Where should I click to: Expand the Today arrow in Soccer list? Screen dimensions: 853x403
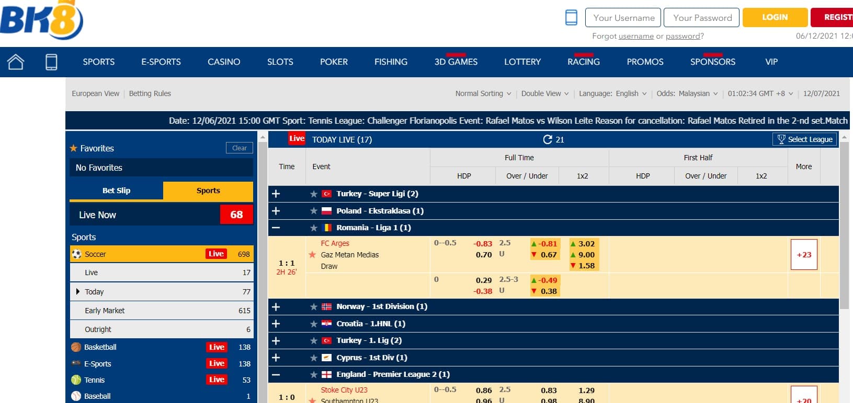[x=78, y=291]
